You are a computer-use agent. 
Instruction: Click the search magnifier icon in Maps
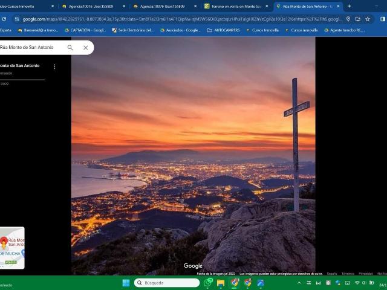(70, 48)
